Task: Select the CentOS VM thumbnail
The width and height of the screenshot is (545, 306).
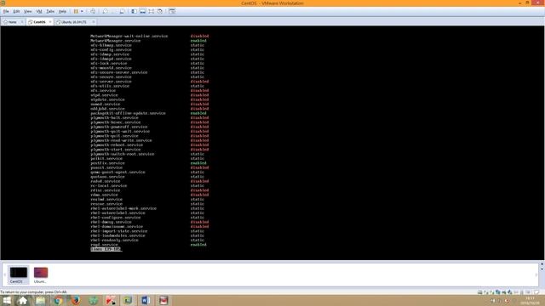Action: [19, 275]
